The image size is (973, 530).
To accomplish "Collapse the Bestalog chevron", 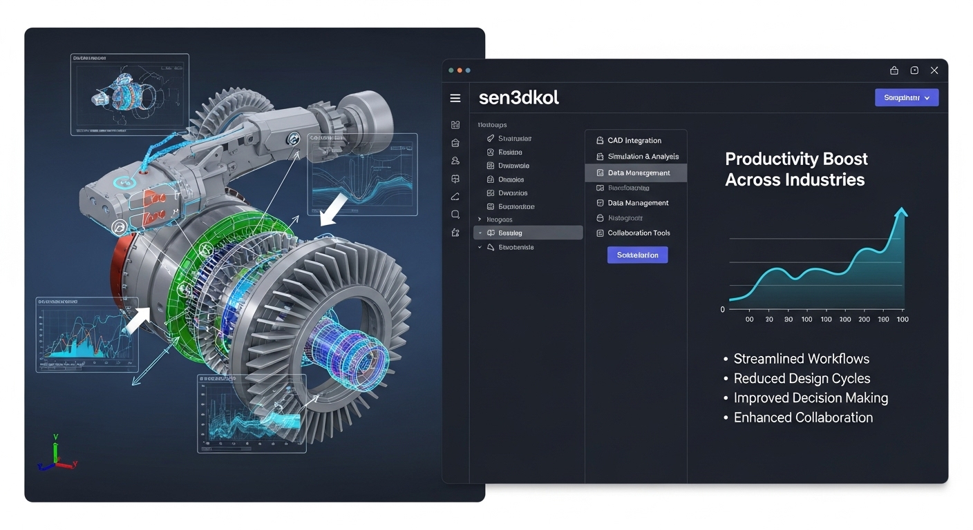I will (480, 233).
